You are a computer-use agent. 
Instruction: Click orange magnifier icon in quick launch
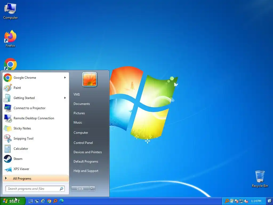[x=55, y=201]
